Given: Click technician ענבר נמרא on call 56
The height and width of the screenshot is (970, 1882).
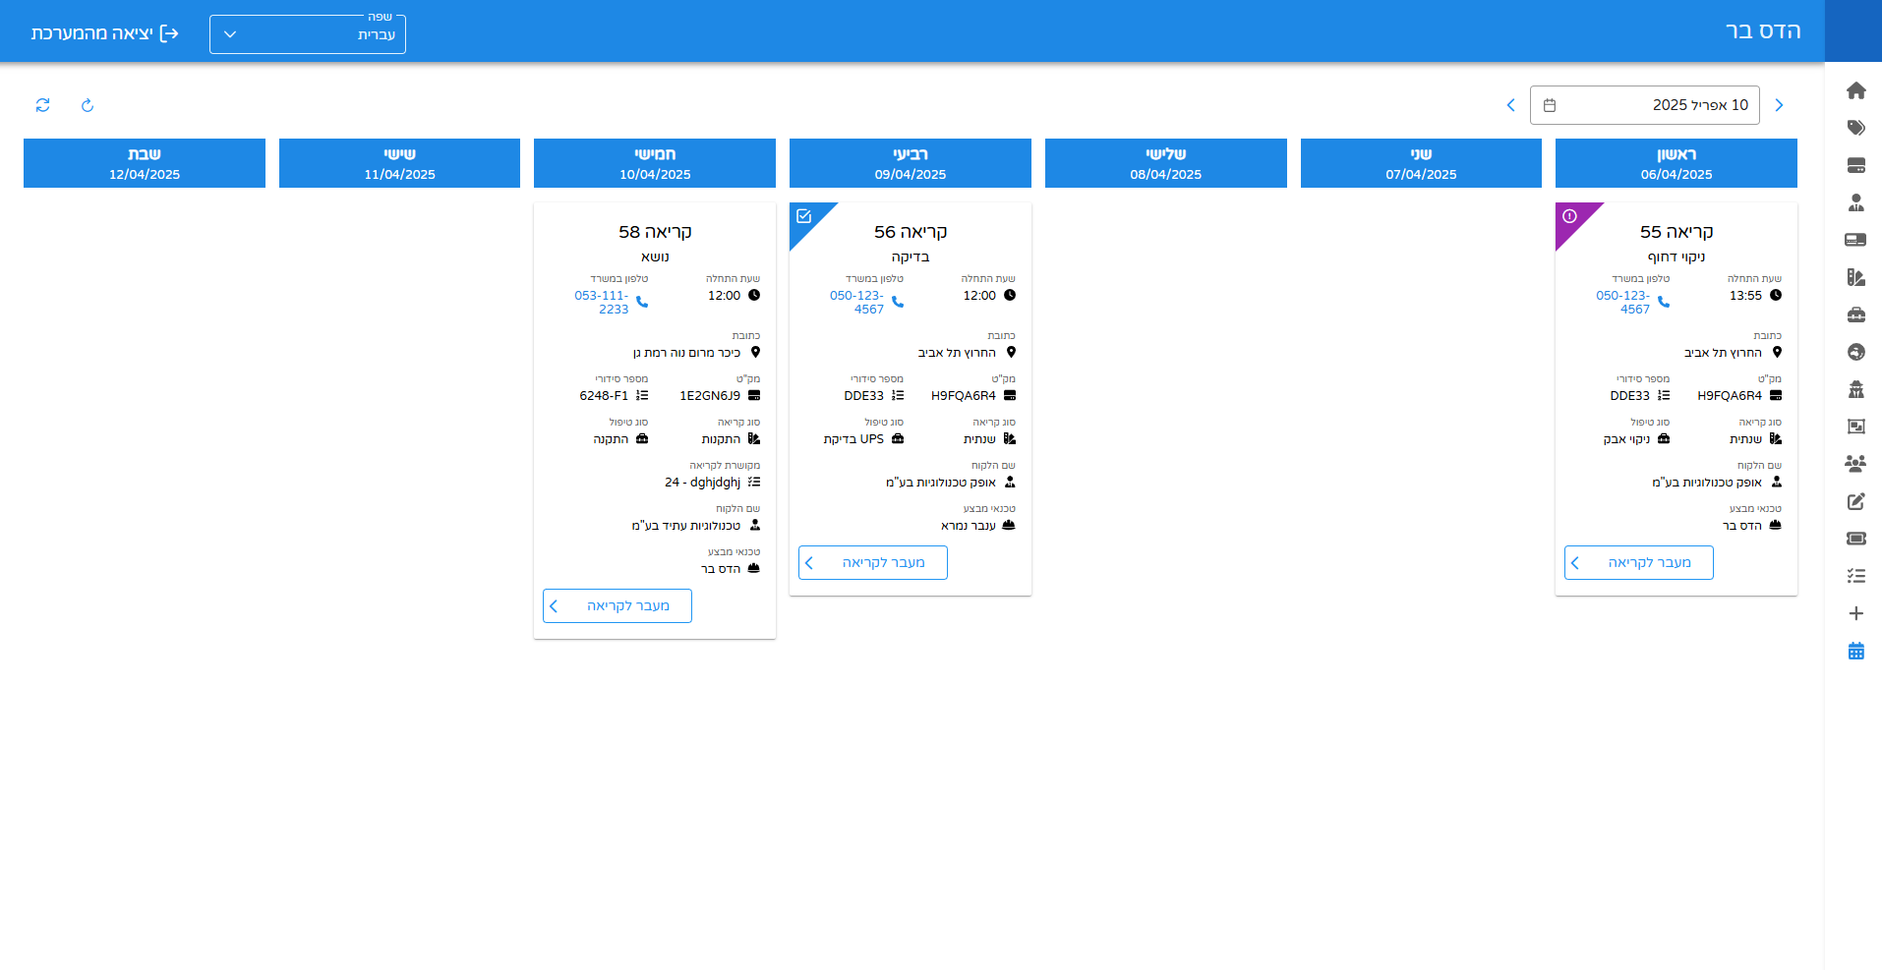Looking at the screenshot, I should [969, 526].
